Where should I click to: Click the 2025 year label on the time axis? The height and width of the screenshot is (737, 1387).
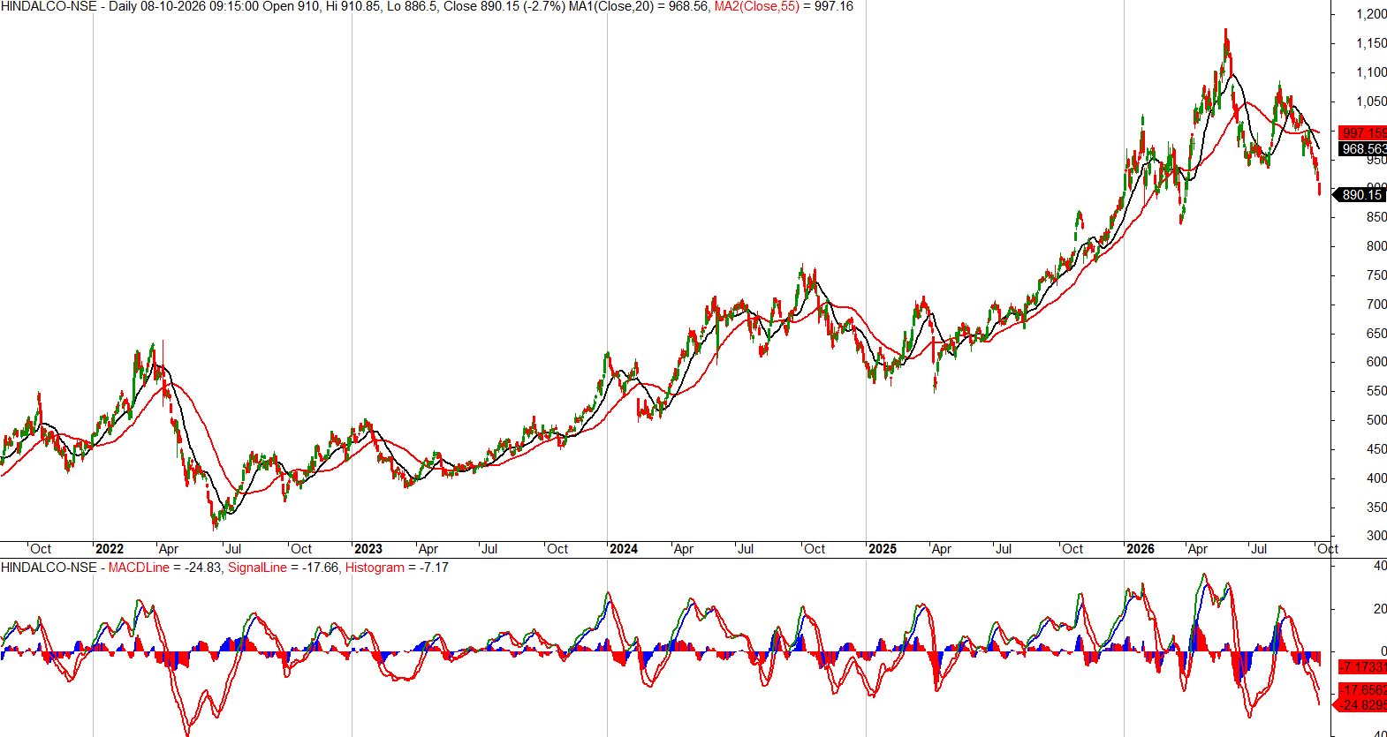point(883,549)
